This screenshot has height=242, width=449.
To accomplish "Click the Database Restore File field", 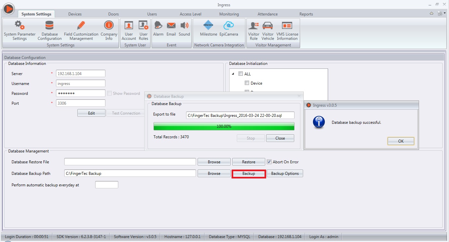I will coord(130,162).
